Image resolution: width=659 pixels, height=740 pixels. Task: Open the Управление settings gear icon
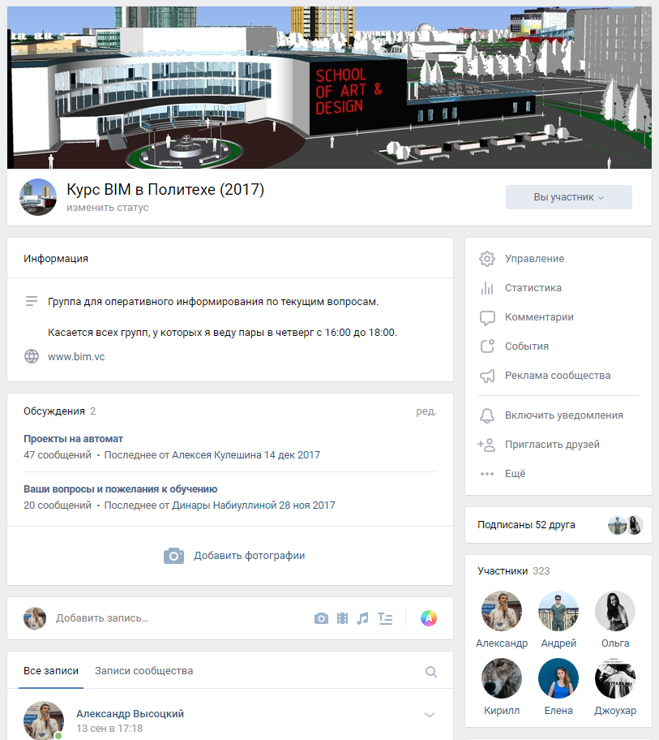coord(487,259)
